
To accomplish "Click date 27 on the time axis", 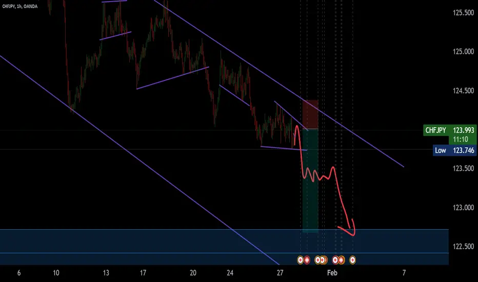I will pyautogui.click(x=280, y=273).
